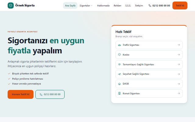Click the arrow on Tamamlayıcı Sağlık Sigortası row
This screenshot has width=195, height=122.
179,64
